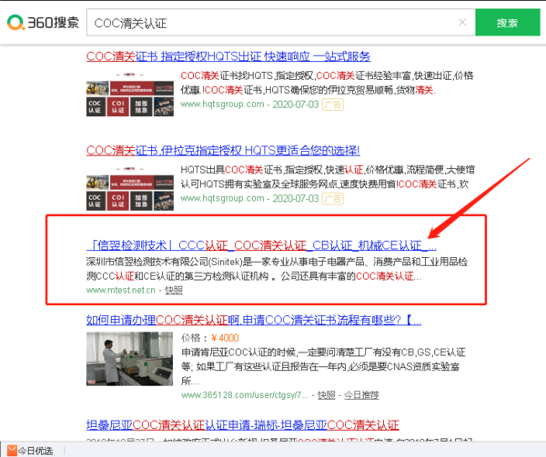Click description starting COC清关证书找HQTS
Image resolution: width=546 pixels, height=457 pixels.
327,83
